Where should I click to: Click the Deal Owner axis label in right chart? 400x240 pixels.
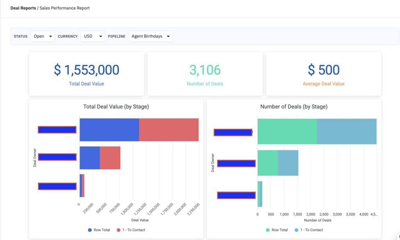[212, 163]
